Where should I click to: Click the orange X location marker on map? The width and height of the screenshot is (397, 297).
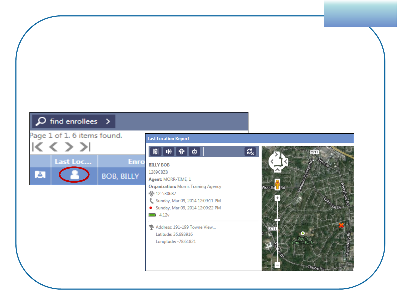[x=341, y=226]
